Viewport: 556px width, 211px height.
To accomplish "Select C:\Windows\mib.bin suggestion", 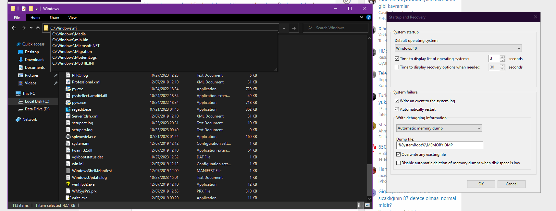I will click(70, 40).
